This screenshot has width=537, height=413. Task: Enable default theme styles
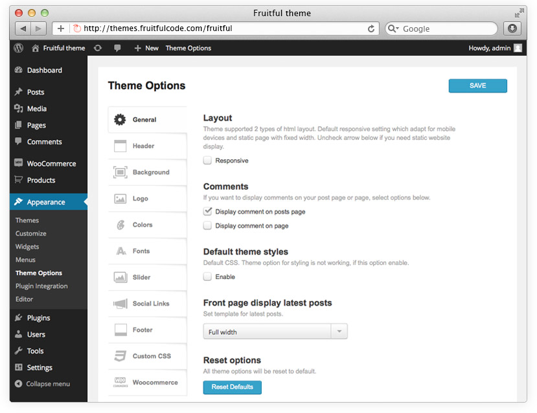click(209, 276)
